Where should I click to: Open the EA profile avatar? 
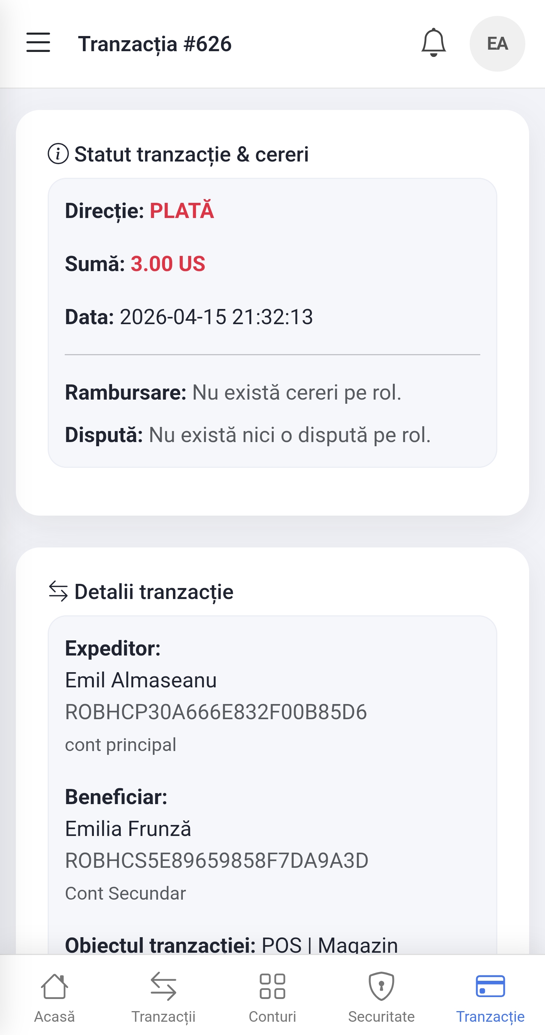(x=497, y=44)
